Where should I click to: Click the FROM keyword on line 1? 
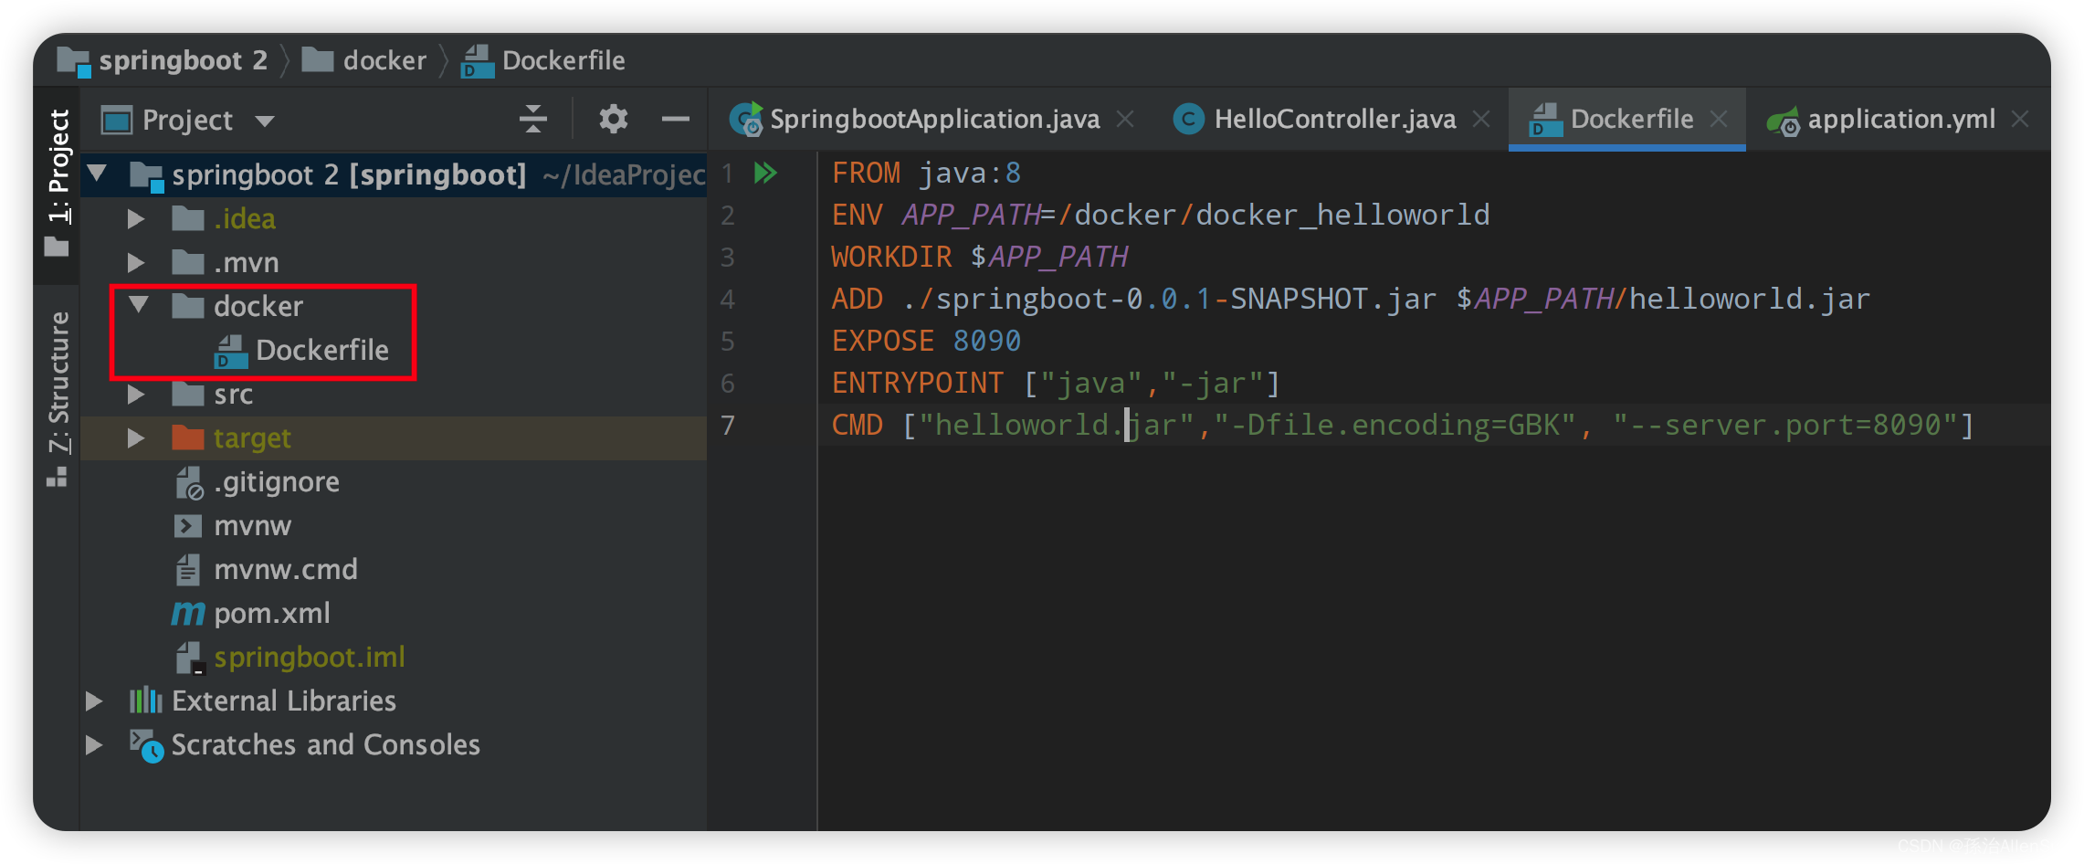coord(866,173)
